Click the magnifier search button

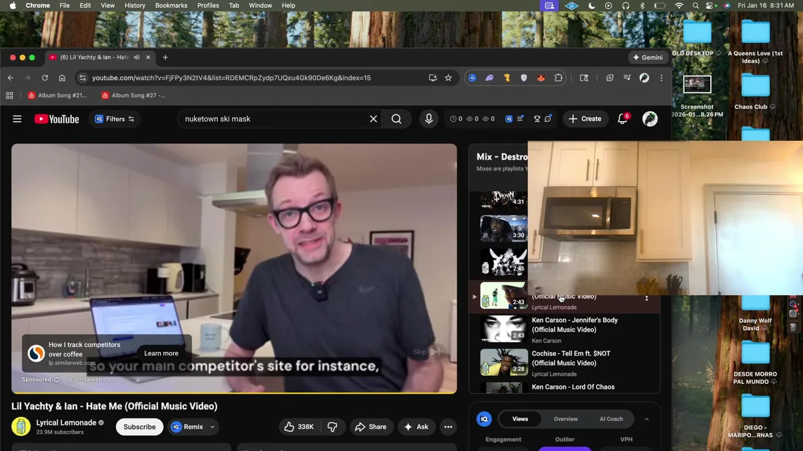point(396,119)
